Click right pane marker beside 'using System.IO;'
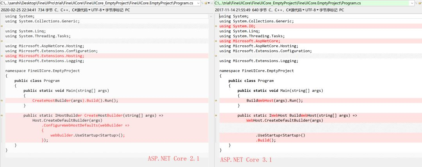This screenshot has width=422, height=167. click(216, 26)
